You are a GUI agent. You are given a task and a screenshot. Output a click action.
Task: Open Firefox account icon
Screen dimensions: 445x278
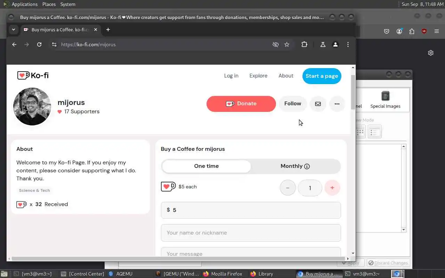399,31
